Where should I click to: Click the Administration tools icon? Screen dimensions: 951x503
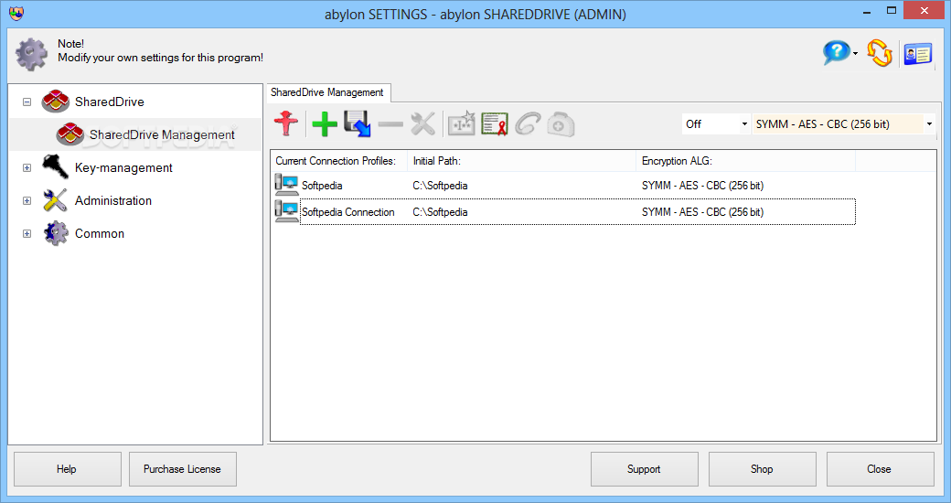(55, 200)
